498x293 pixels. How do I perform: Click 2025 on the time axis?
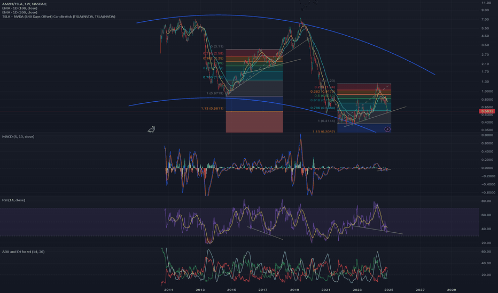(x=389, y=289)
